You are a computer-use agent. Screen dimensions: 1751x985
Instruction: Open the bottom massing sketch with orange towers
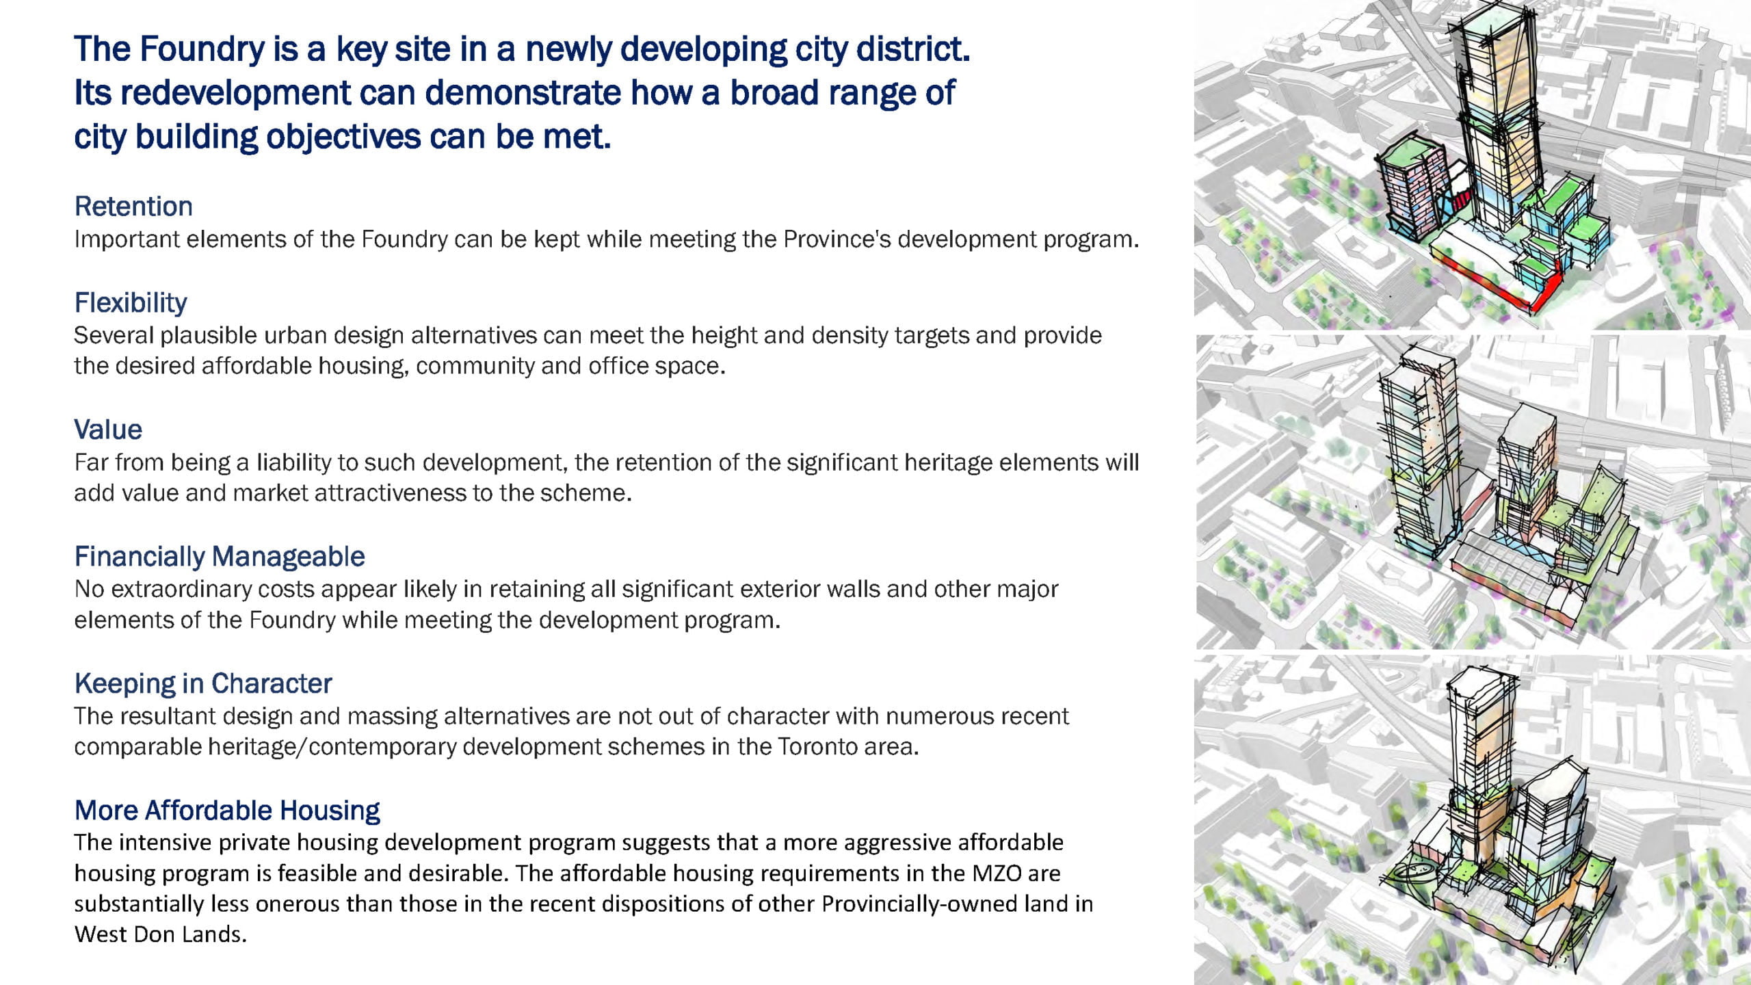[1473, 820]
